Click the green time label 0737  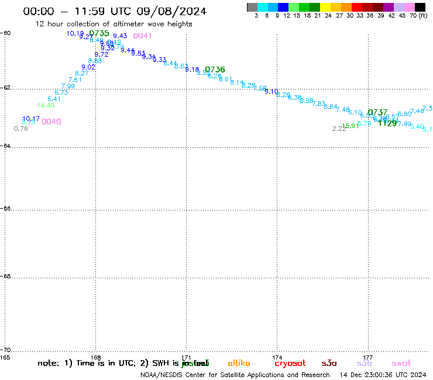(x=377, y=112)
